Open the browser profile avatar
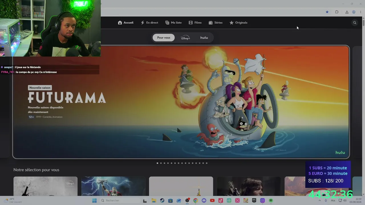The height and width of the screenshot is (205, 365). click(354, 12)
